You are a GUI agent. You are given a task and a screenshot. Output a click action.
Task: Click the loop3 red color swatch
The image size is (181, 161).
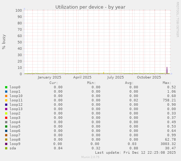click(x=6, y=118)
